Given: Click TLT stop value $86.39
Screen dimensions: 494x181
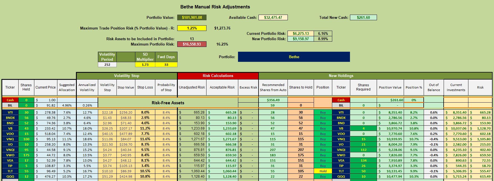Looking at the screenshot, I should [x=126, y=171].
